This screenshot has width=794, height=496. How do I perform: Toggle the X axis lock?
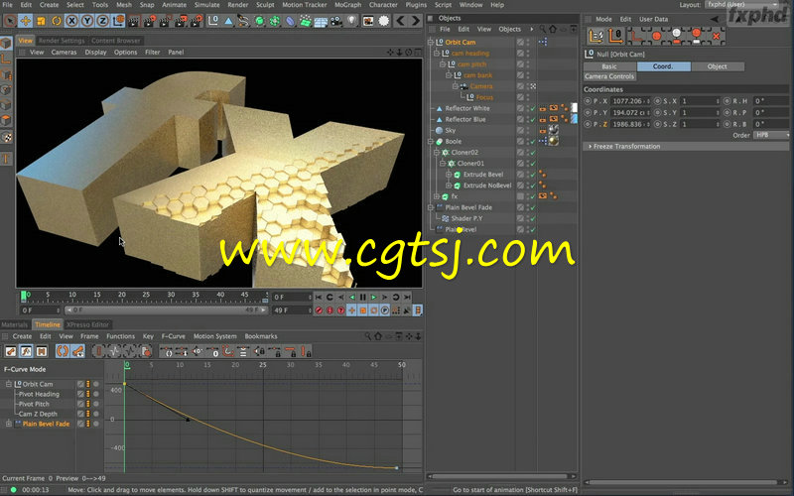71,21
